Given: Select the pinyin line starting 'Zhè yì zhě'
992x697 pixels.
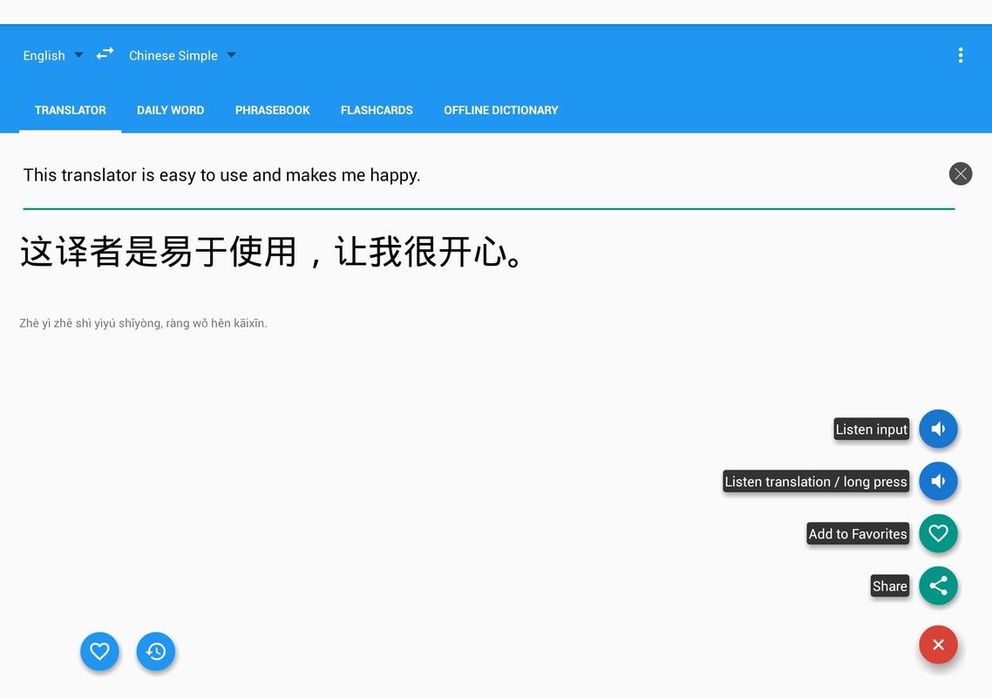Looking at the screenshot, I should [x=143, y=323].
